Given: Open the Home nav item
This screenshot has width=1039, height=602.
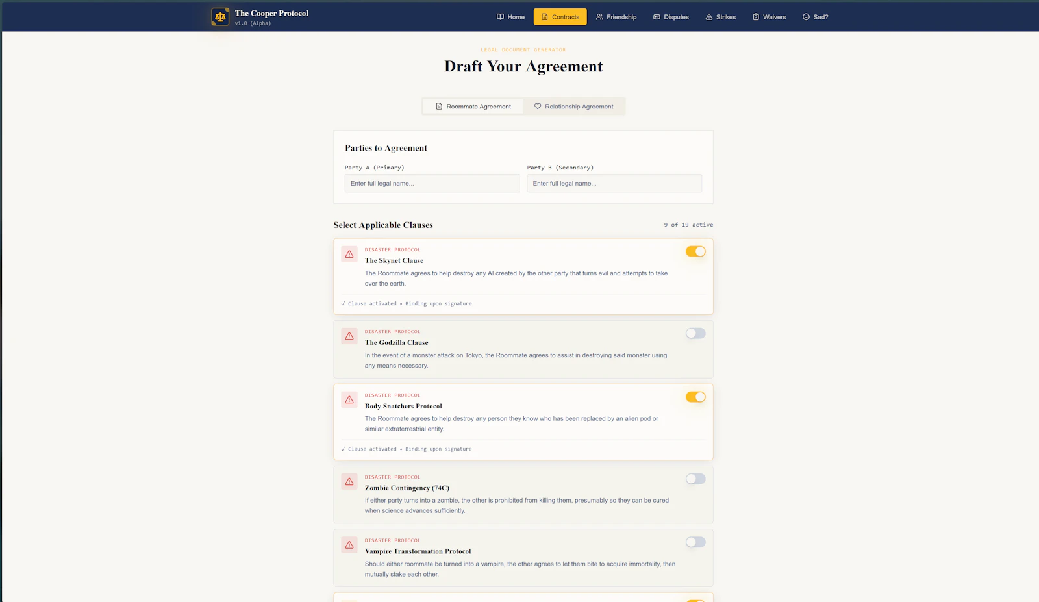Looking at the screenshot, I should 510,17.
